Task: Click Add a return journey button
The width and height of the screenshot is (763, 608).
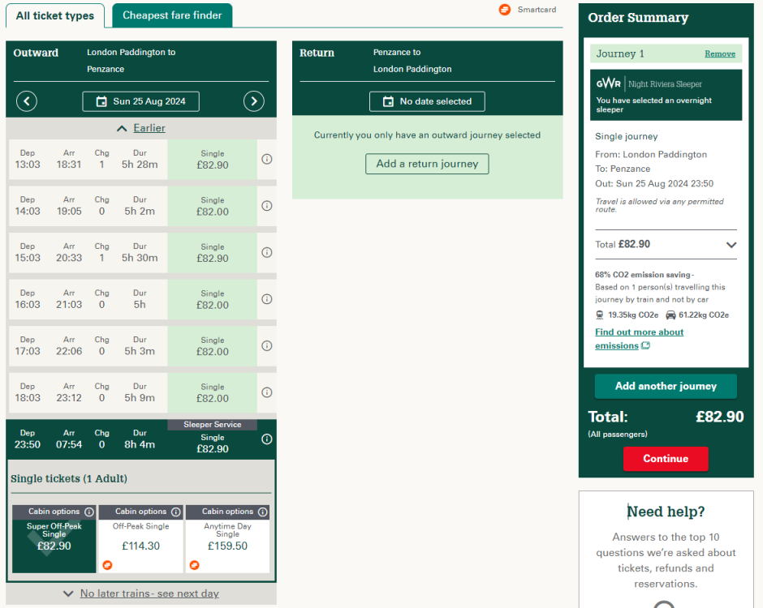Action: click(427, 164)
